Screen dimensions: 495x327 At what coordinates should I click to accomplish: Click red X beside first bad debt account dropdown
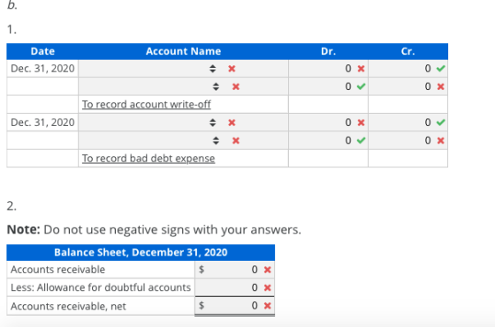(x=232, y=123)
